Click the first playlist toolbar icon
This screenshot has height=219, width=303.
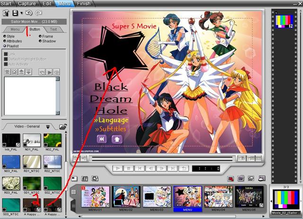pos(7,72)
